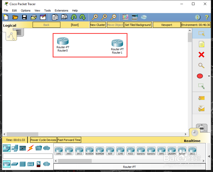Click Add Simple PDU envelope

(201, 98)
